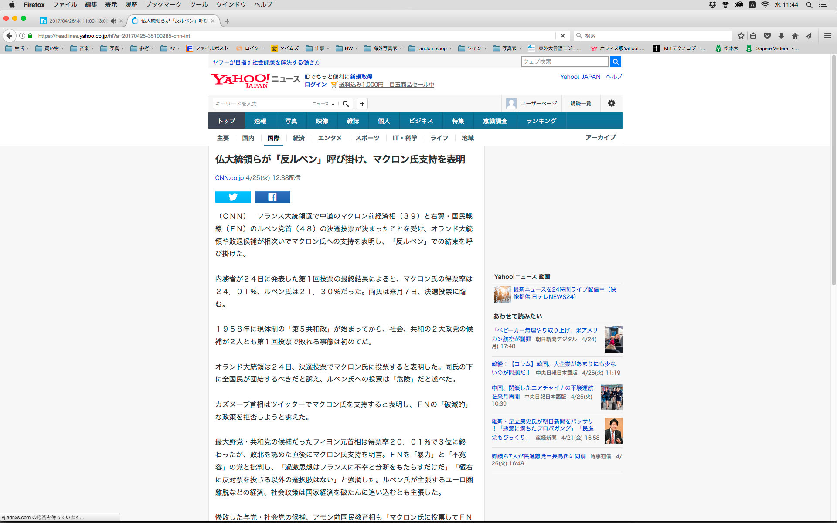Go to Firefox home page icon

795,36
